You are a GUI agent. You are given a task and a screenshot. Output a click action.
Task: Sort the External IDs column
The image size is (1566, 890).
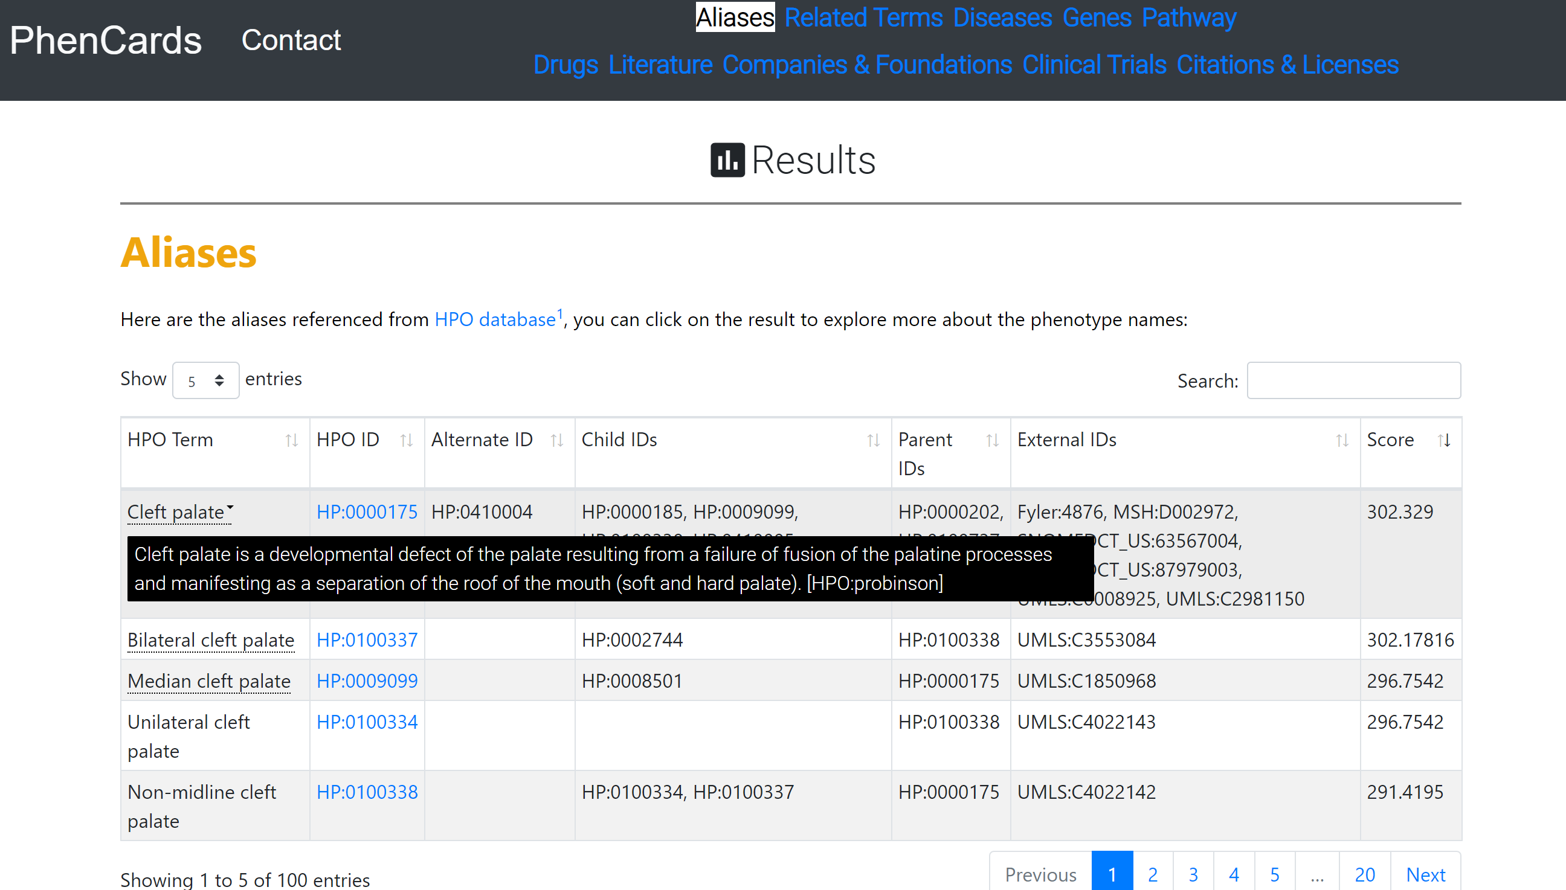(1342, 440)
